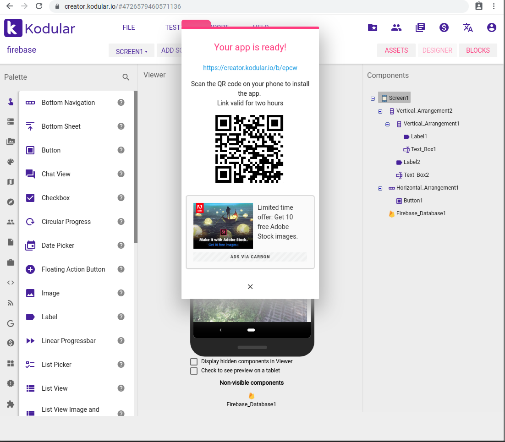Open the documentation library icon
Viewport: 505px width, 442px height.
[x=420, y=27]
